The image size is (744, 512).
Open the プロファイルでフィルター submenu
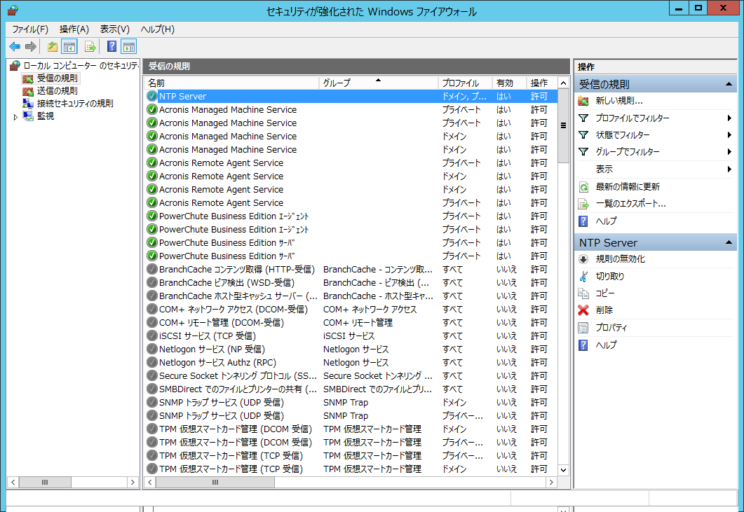(632, 118)
